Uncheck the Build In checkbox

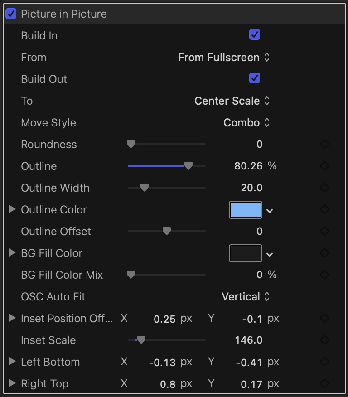[x=255, y=35]
